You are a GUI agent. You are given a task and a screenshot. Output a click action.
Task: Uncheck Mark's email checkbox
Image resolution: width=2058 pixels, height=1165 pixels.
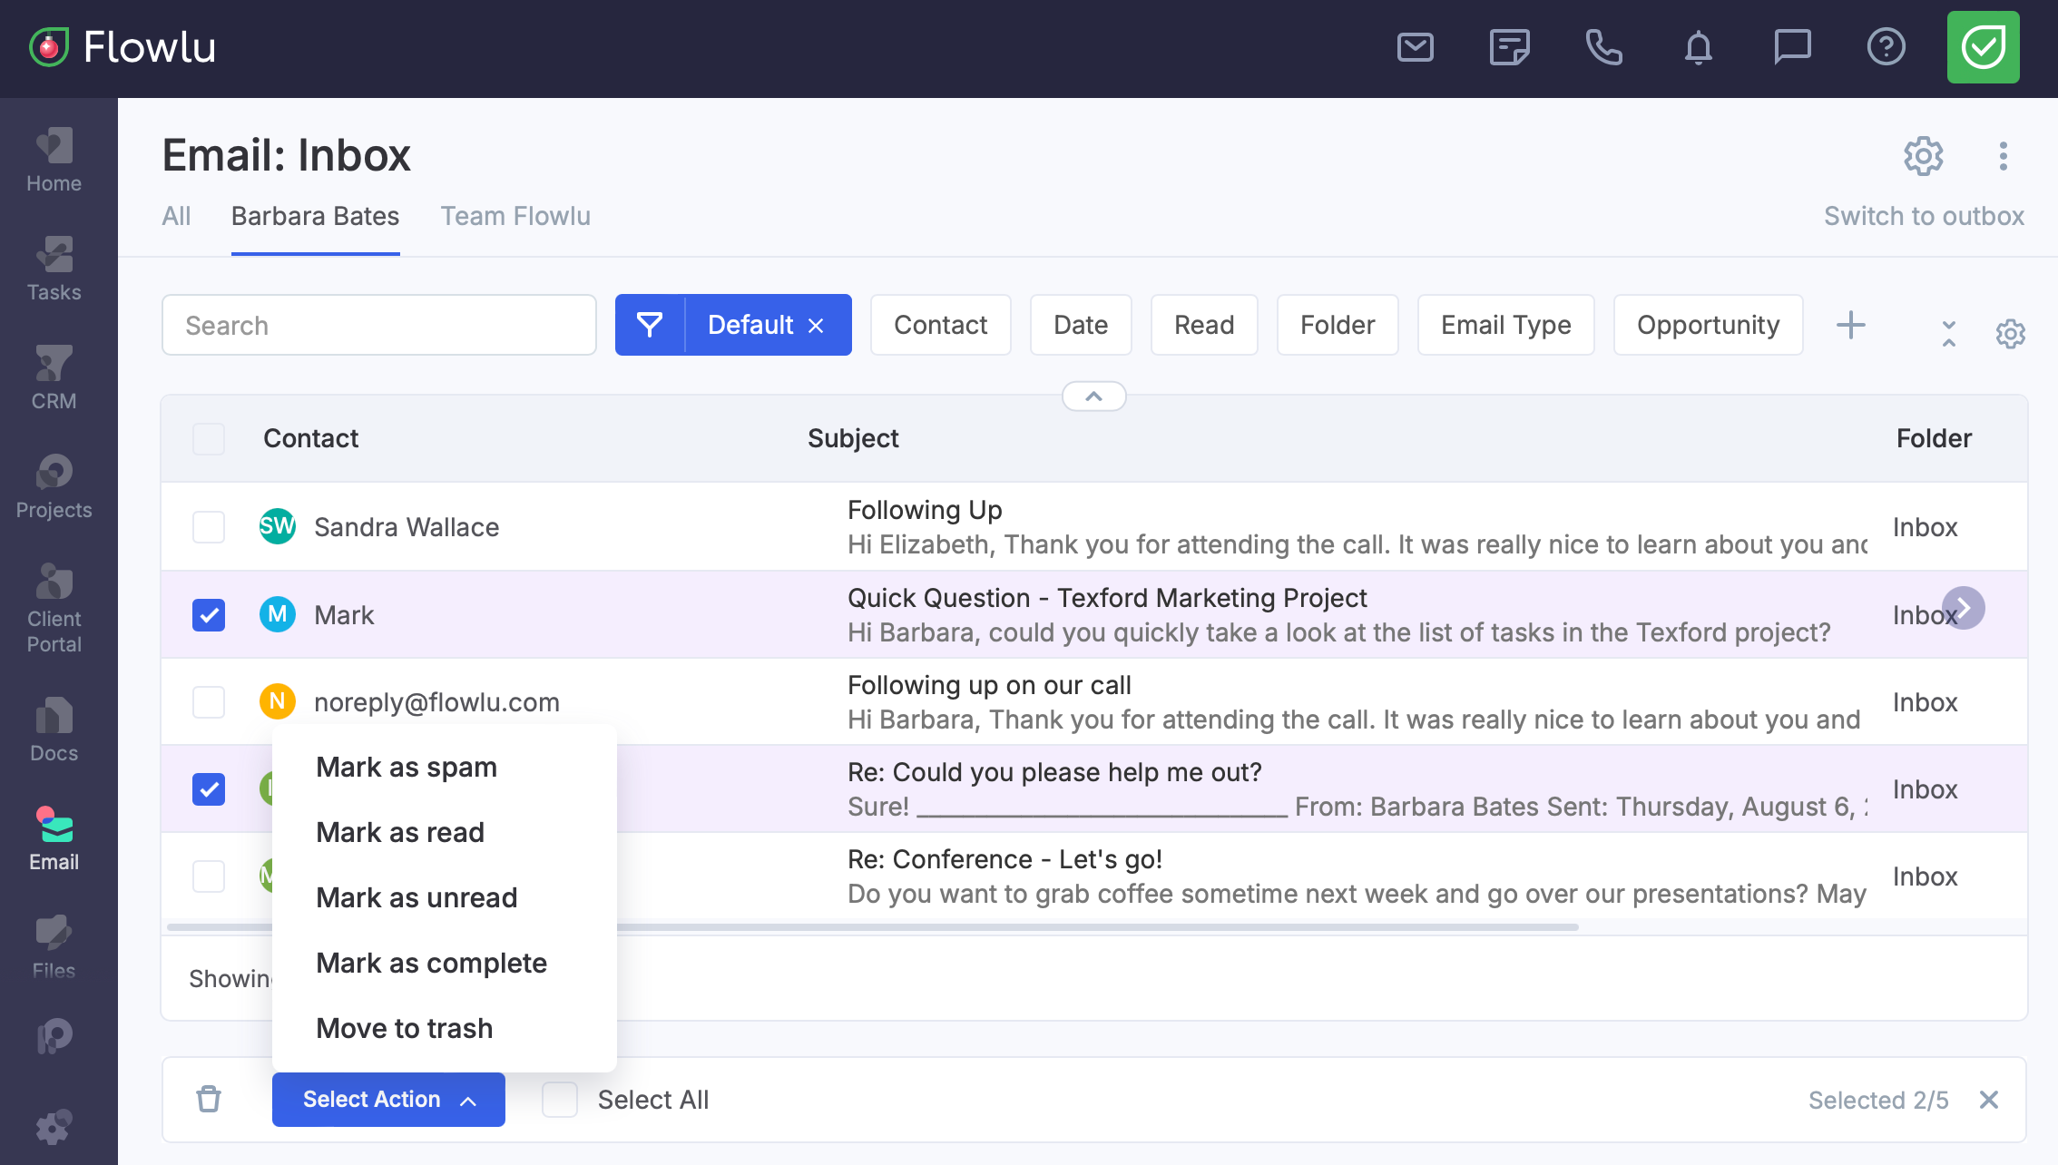[x=209, y=614]
